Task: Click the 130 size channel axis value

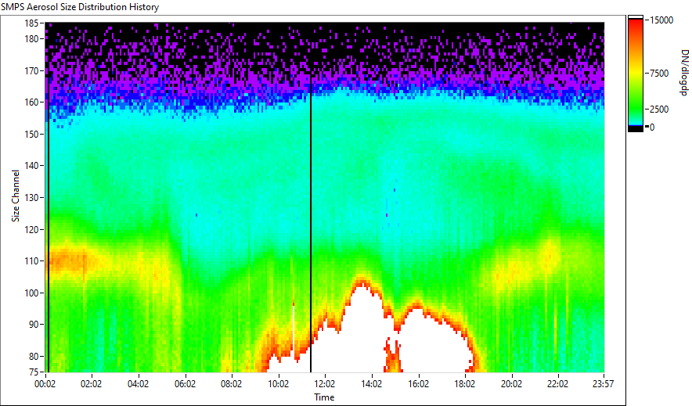Action: (32, 197)
